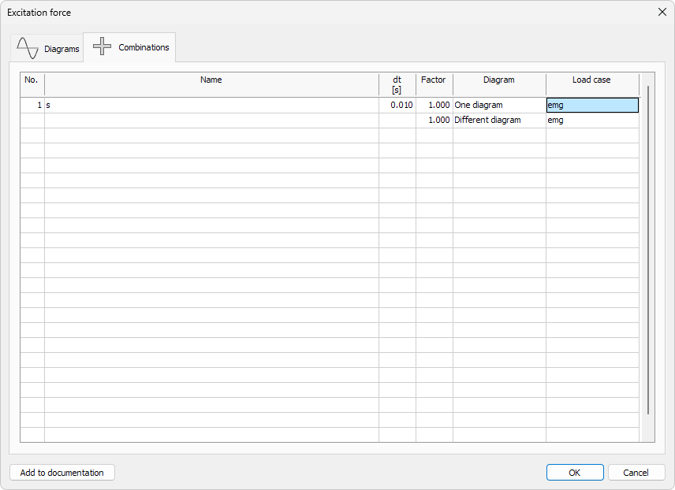Image resolution: width=675 pixels, height=490 pixels.
Task: Select the Factor cell for One diagram
Action: pyautogui.click(x=434, y=104)
